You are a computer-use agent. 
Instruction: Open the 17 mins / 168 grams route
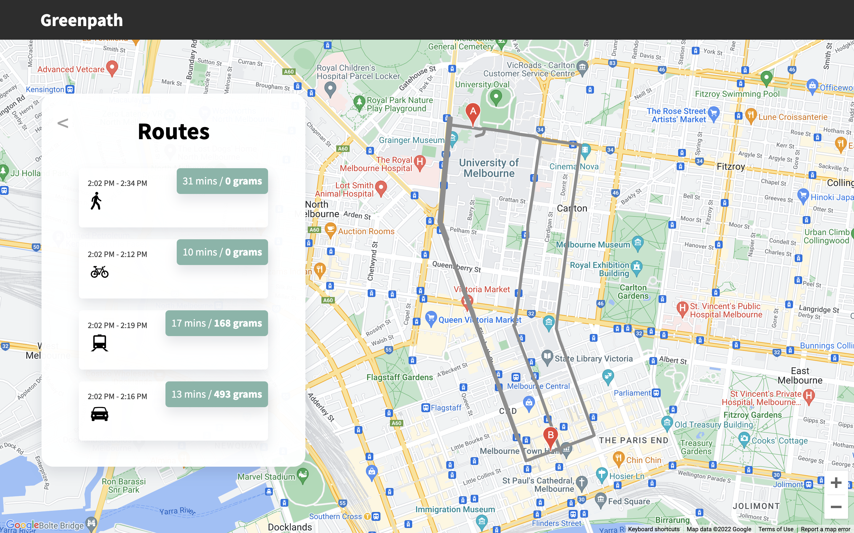click(216, 323)
